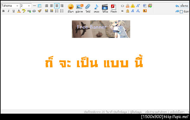
Task: Click the clear formatting brush icon
Action: (40, 11)
